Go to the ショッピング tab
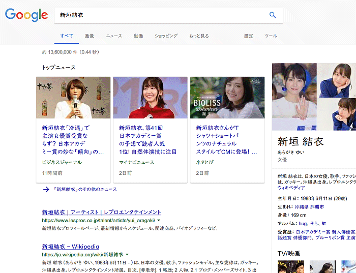This screenshot has height=273, width=356. pyautogui.click(x=166, y=36)
